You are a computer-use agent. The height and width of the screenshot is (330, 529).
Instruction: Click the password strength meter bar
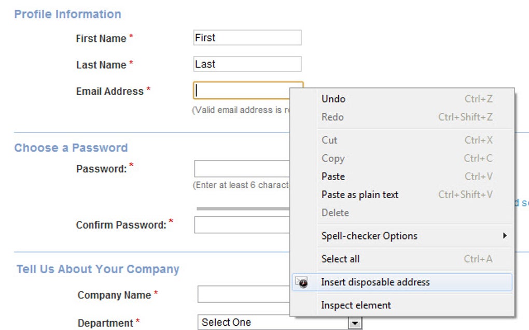(x=243, y=208)
